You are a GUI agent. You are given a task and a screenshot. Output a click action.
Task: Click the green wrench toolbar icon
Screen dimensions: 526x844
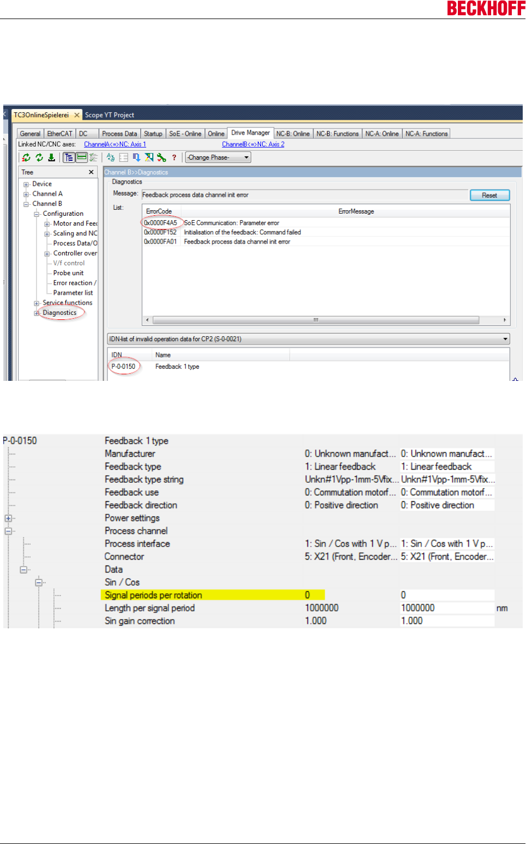click(161, 157)
